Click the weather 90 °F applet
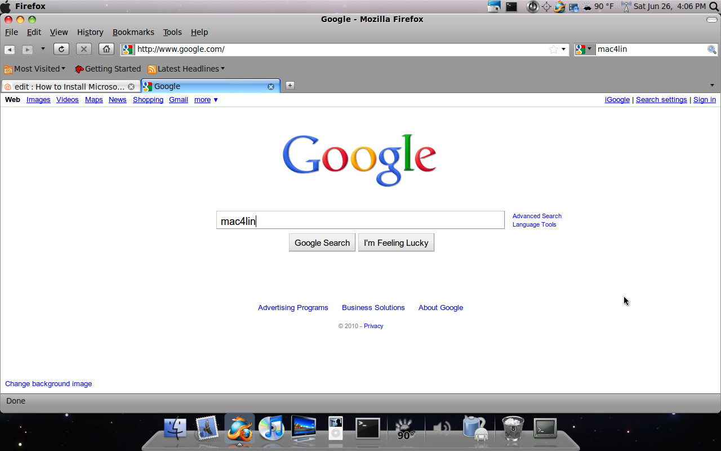The width and height of the screenshot is (721, 451). [598, 7]
